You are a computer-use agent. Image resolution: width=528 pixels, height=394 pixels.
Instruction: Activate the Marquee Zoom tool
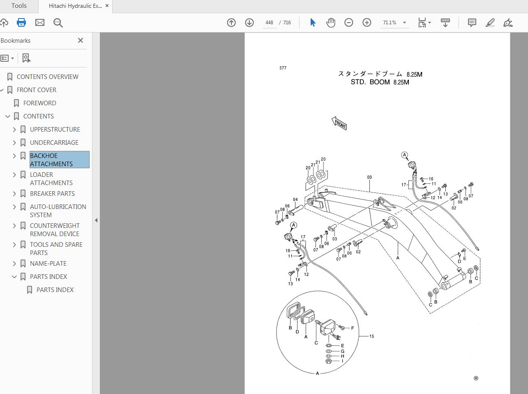point(58,23)
